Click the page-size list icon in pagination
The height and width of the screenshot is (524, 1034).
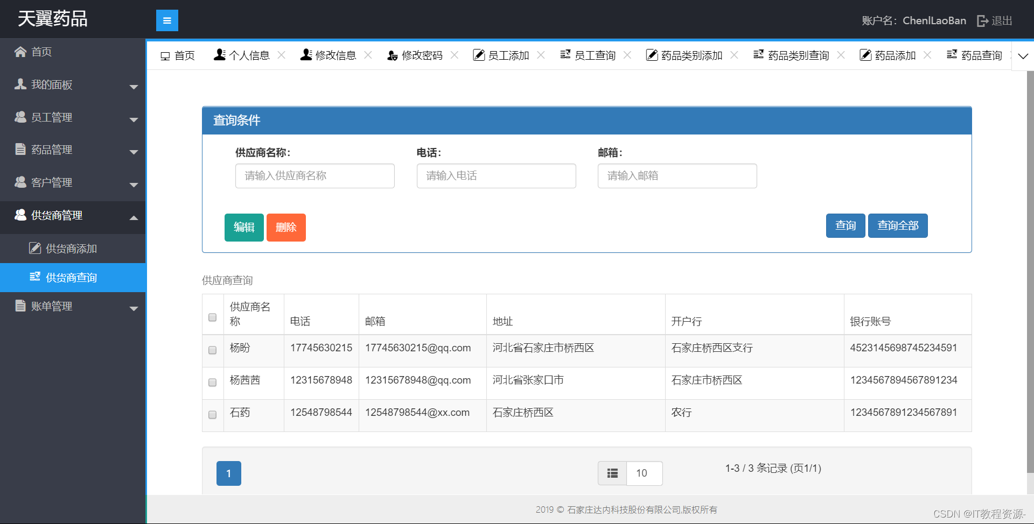coord(612,473)
